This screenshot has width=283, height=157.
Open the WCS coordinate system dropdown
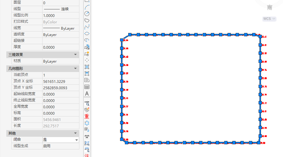269,19
